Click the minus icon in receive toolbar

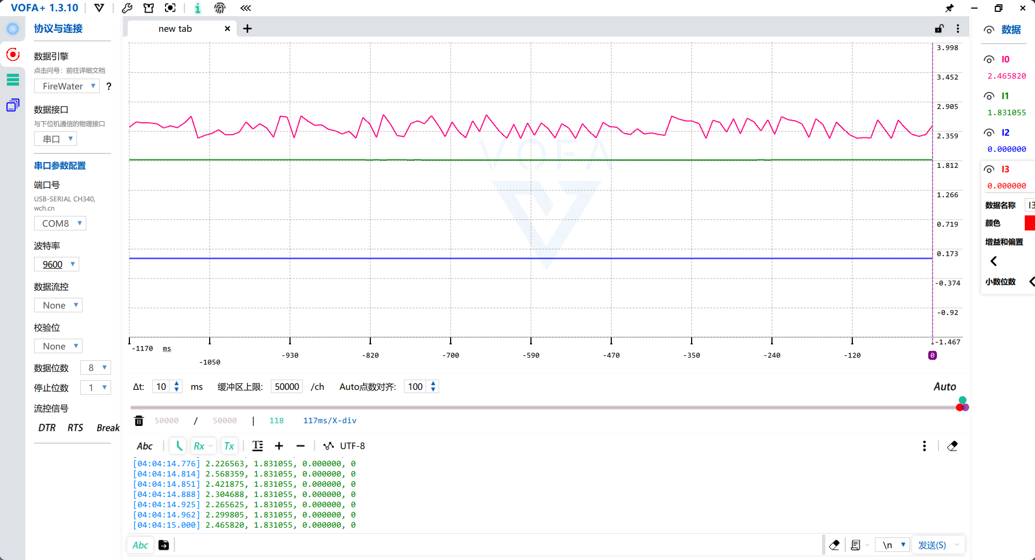(300, 446)
